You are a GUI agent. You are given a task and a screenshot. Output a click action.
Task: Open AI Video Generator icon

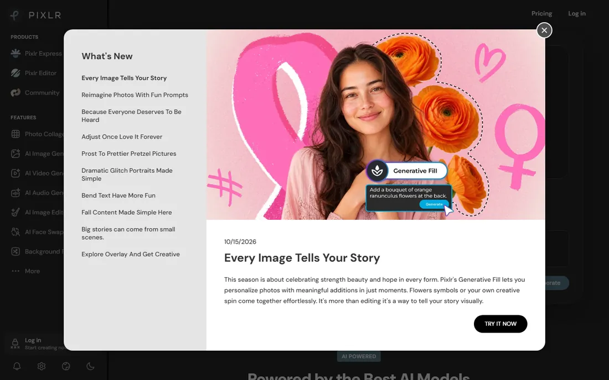tap(16, 173)
